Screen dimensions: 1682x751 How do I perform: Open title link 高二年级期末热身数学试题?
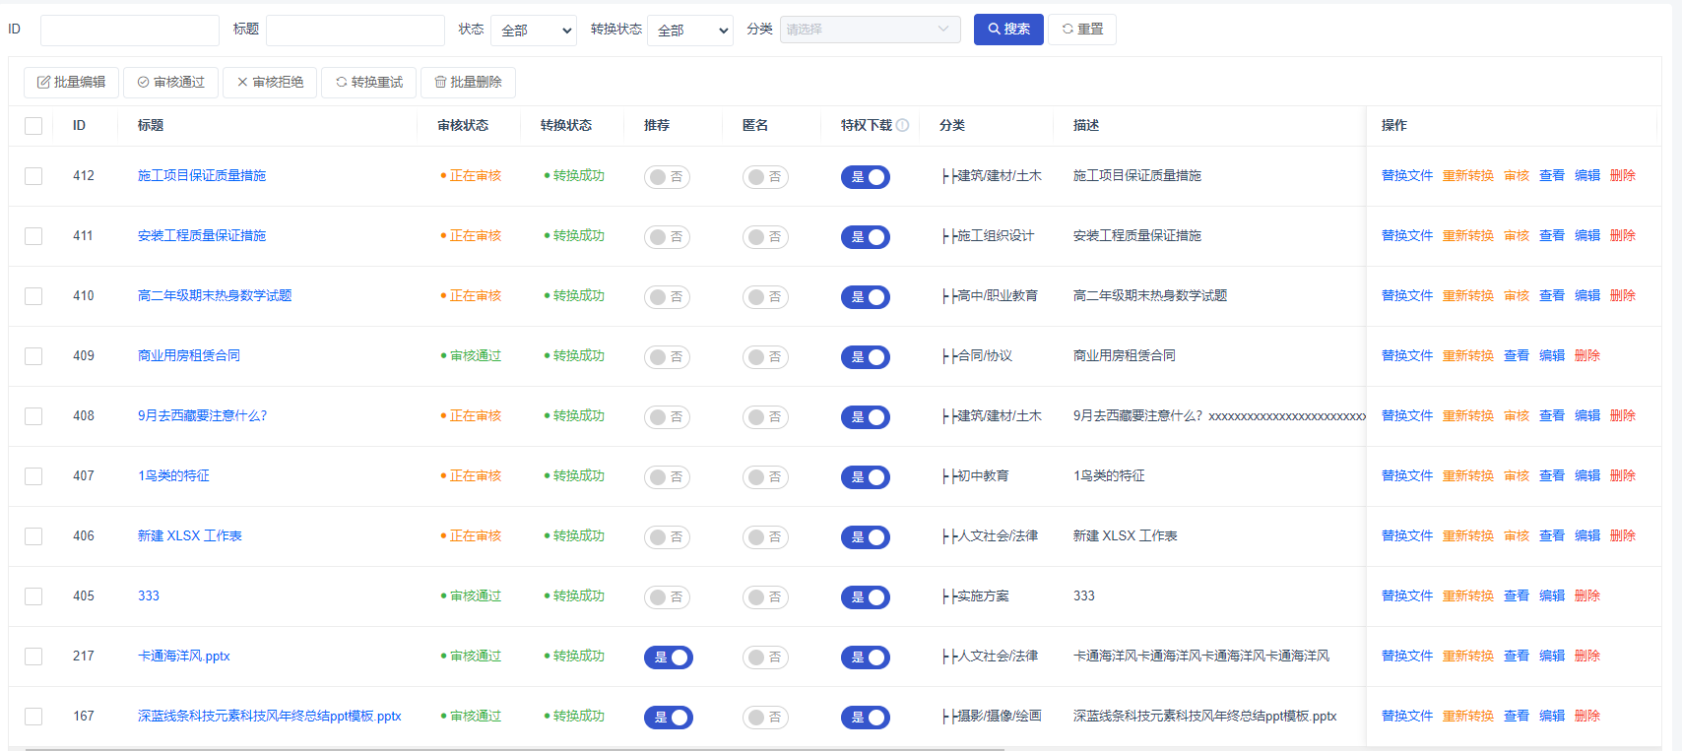(215, 295)
